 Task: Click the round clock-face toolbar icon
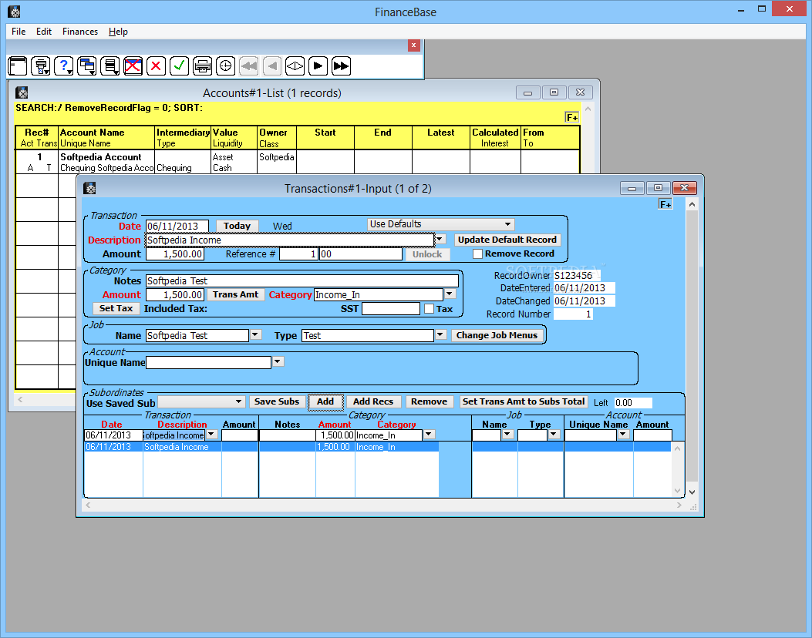(225, 65)
